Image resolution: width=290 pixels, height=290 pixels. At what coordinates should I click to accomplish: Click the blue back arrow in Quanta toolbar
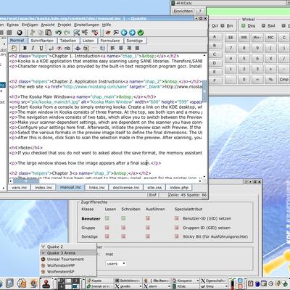(124, 33)
